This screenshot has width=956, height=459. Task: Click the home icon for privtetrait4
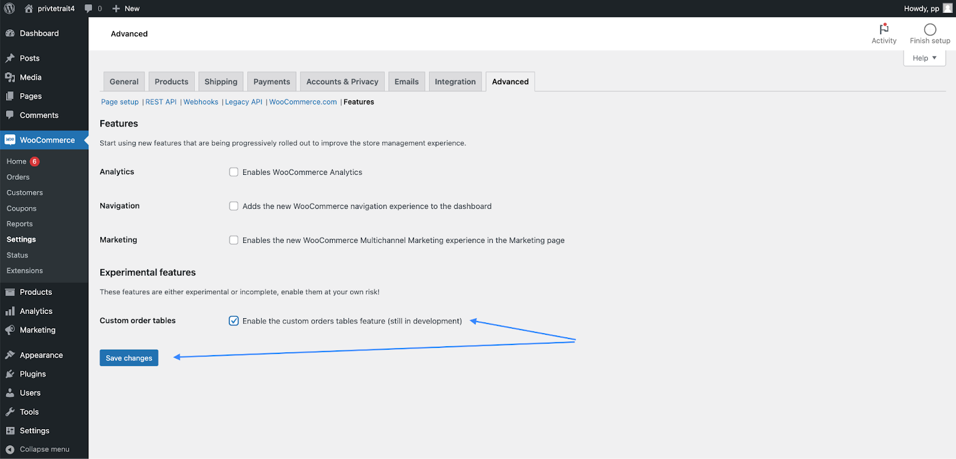point(29,8)
